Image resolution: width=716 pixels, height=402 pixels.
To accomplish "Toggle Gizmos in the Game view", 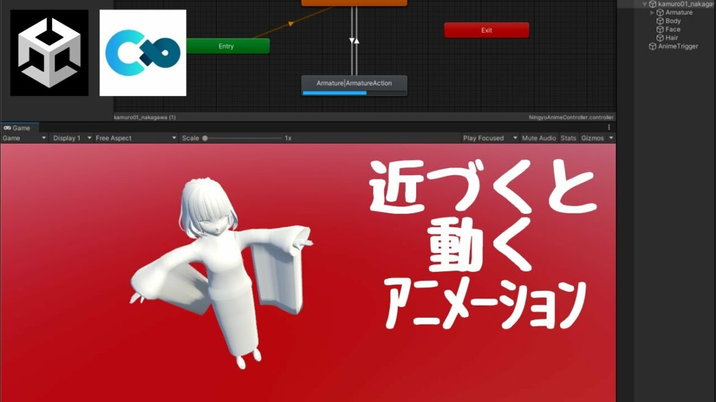I will (592, 138).
